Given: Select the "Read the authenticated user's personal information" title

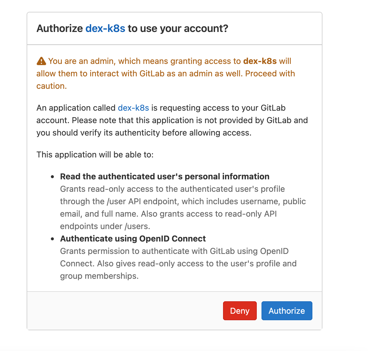Looking at the screenshot, I should pyautogui.click(x=164, y=176).
